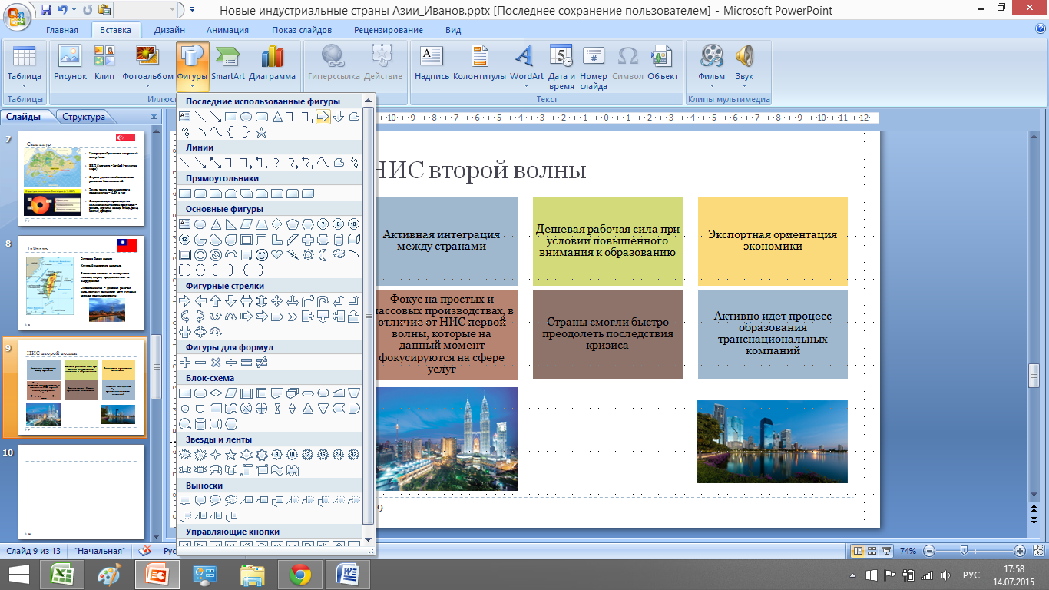
Task: Select the smiley face shape
Action: 262,255
